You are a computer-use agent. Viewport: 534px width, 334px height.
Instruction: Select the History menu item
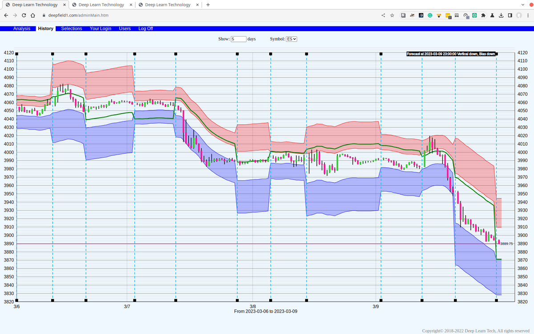pos(46,29)
